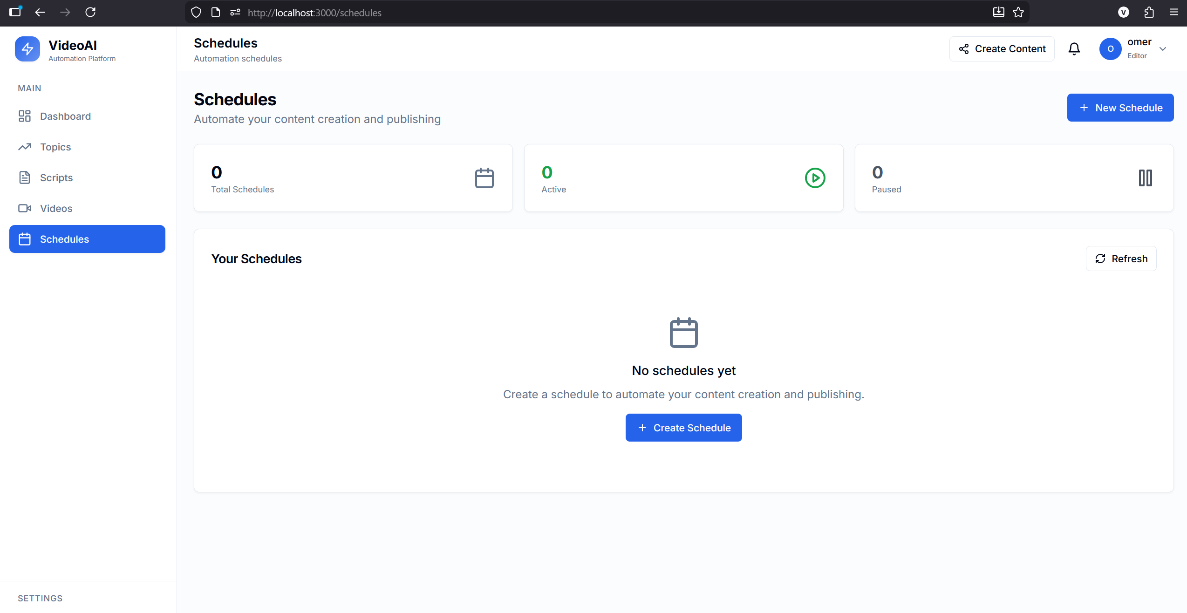1187x613 pixels.
Task: Click the Create Schedule button
Action: tap(684, 428)
